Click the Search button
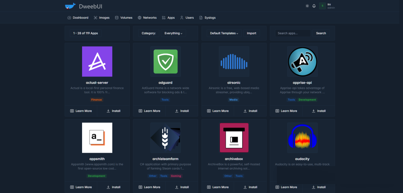This screenshot has width=403, height=193. click(x=321, y=33)
